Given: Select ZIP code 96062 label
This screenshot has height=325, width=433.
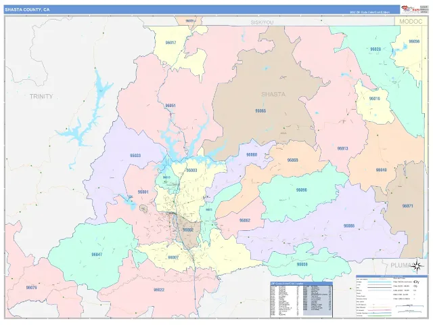Looking at the screenshot, I should click(x=245, y=220).
